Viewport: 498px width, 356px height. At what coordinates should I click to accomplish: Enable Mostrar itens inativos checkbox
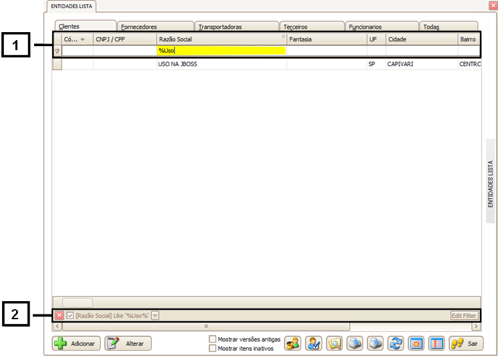pos(213,348)
